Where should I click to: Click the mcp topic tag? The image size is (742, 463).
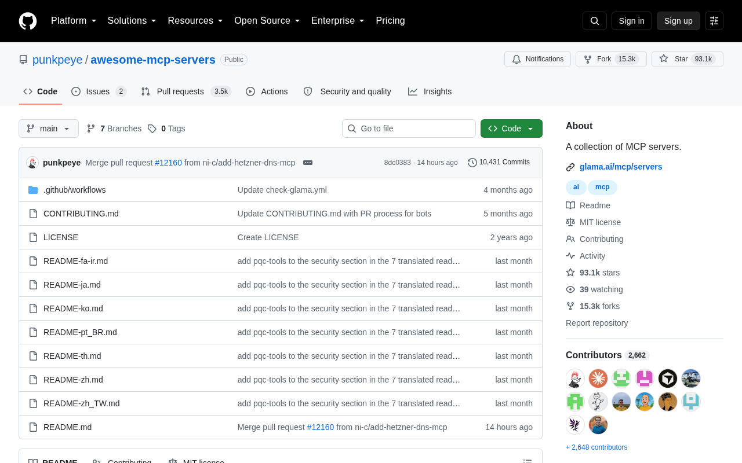pos(602,188)
